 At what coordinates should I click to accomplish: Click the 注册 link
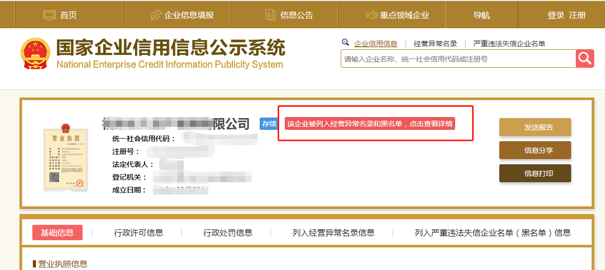pos(578,15)
